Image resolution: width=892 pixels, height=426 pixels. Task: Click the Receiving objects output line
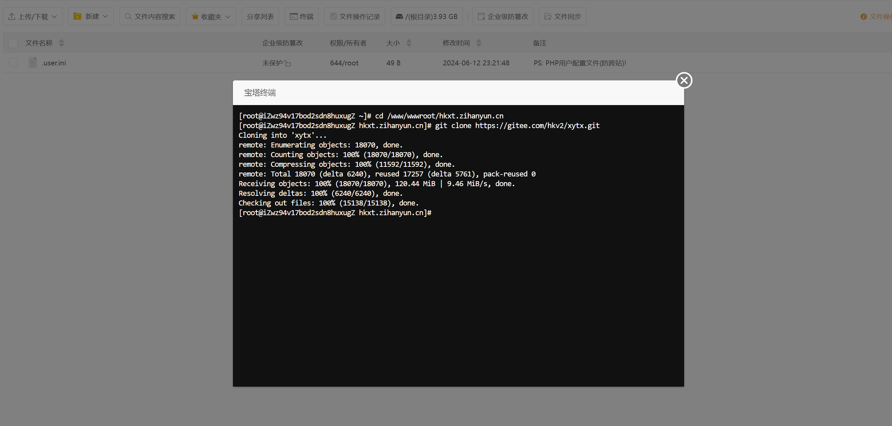[x=377, y=184]
